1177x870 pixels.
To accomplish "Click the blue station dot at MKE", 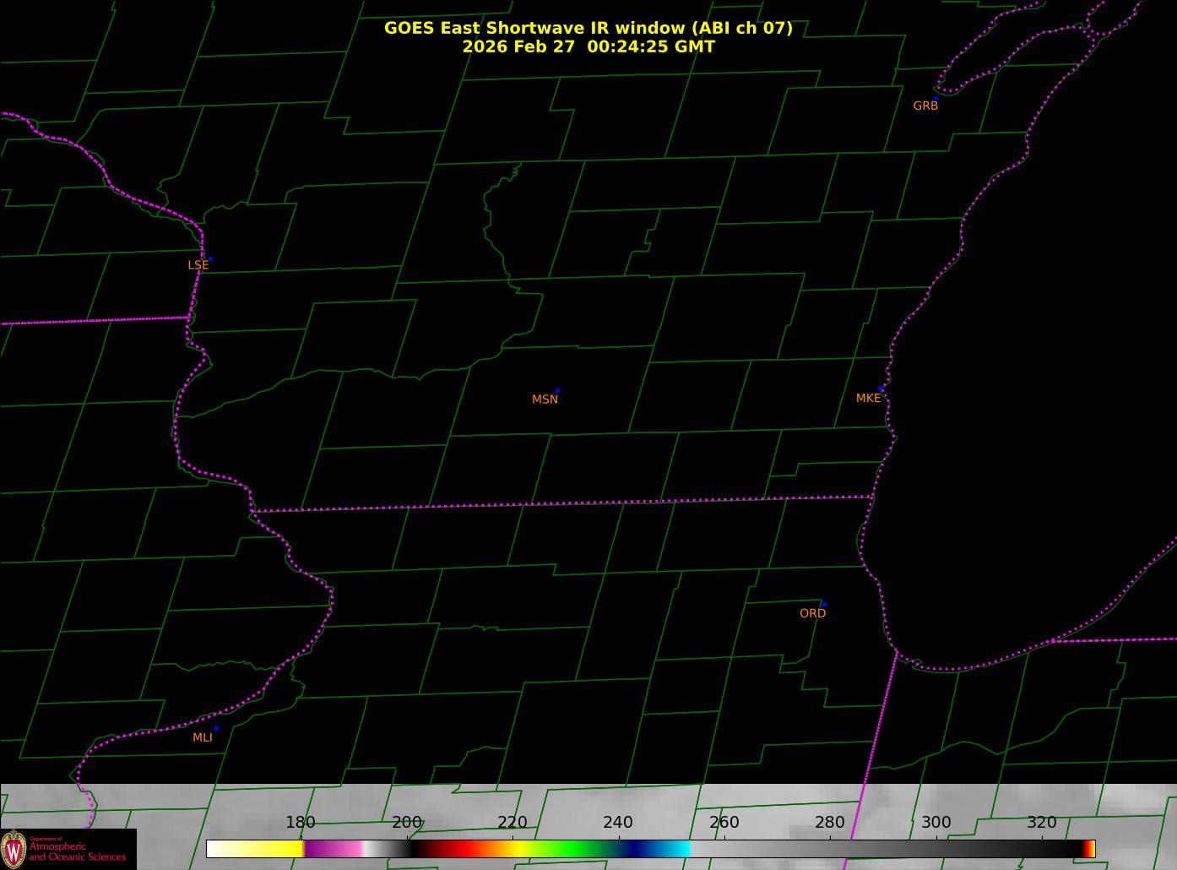I will pos(881,389).
